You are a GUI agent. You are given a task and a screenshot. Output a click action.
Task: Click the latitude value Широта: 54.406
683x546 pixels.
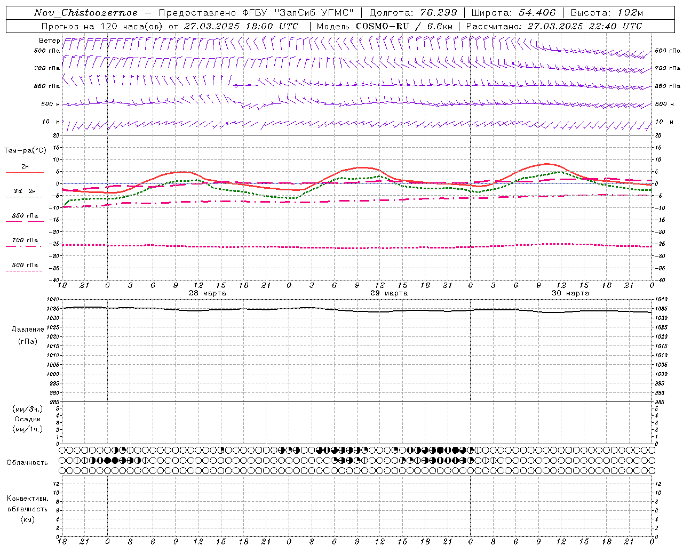(513, 13)
